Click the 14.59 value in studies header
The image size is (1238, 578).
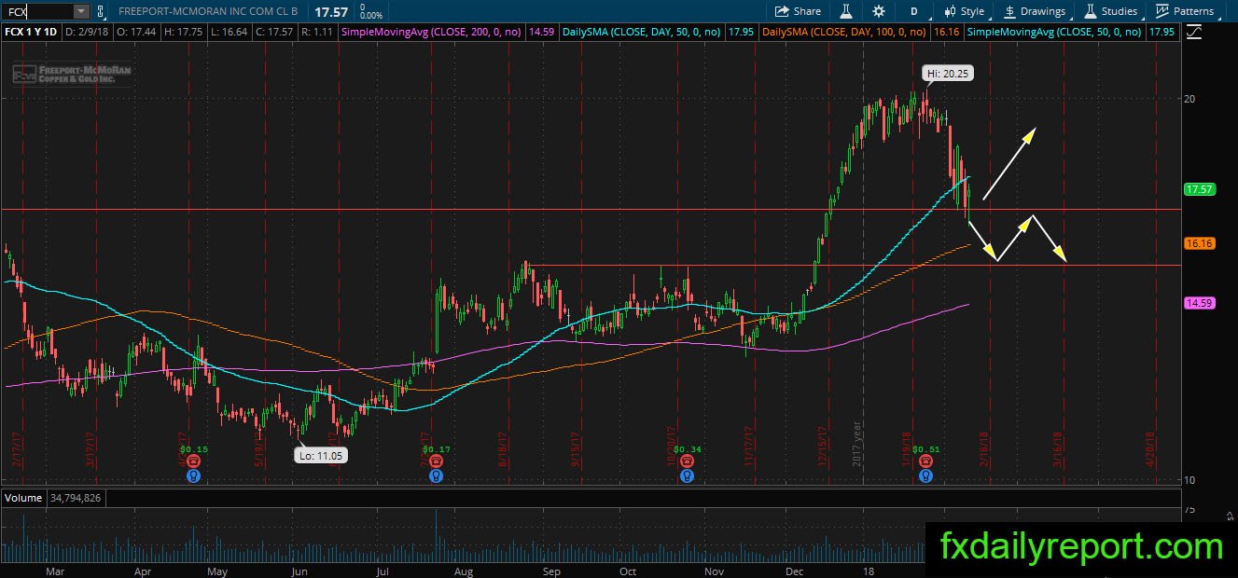(x=541, y=32)
